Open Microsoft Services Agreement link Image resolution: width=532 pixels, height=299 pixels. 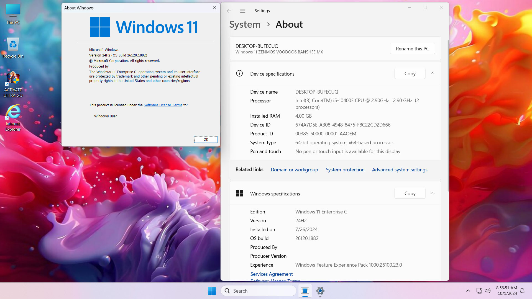point(272,274)
